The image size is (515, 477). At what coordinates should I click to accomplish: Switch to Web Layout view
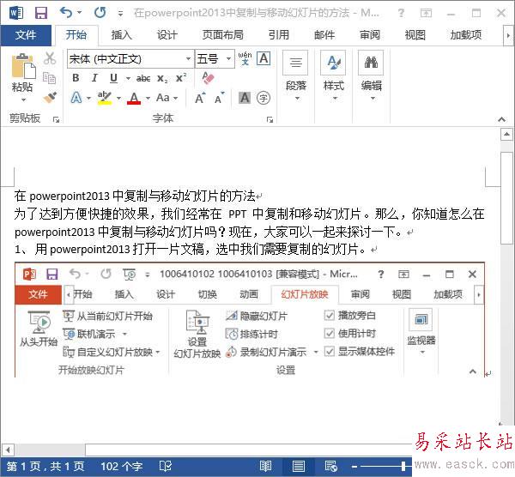tap(330, 466)
